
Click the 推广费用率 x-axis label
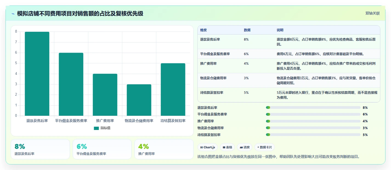105,121
